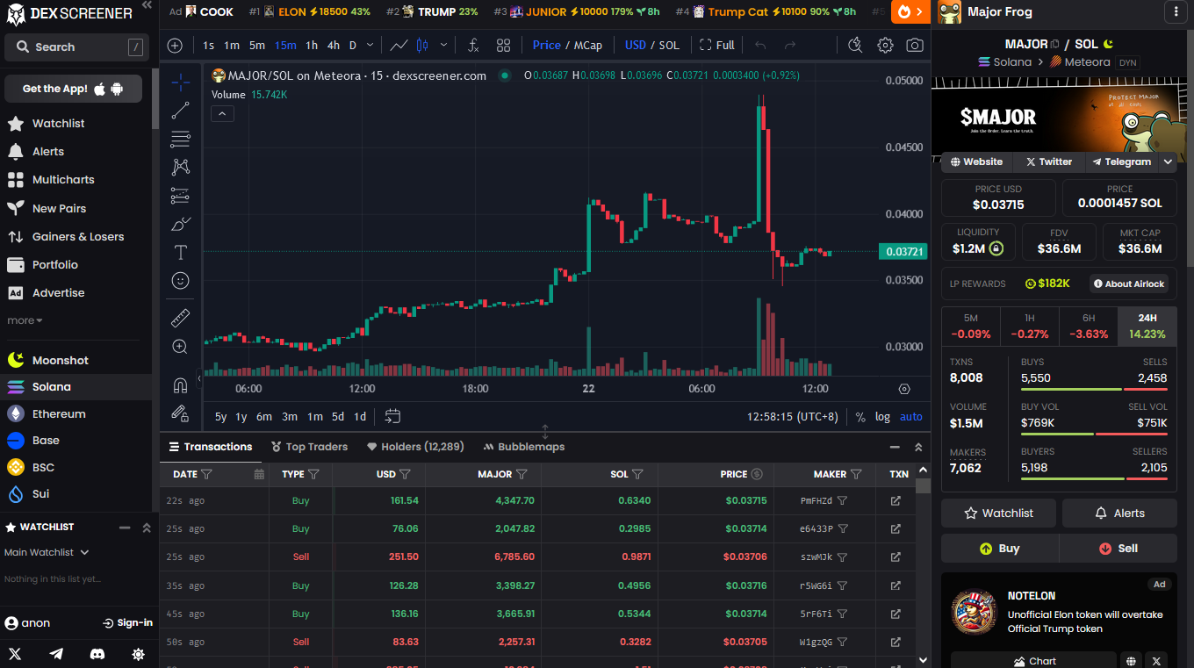Toggle price column currency in the table
The image size is (1194, 668).
[757, 474]
